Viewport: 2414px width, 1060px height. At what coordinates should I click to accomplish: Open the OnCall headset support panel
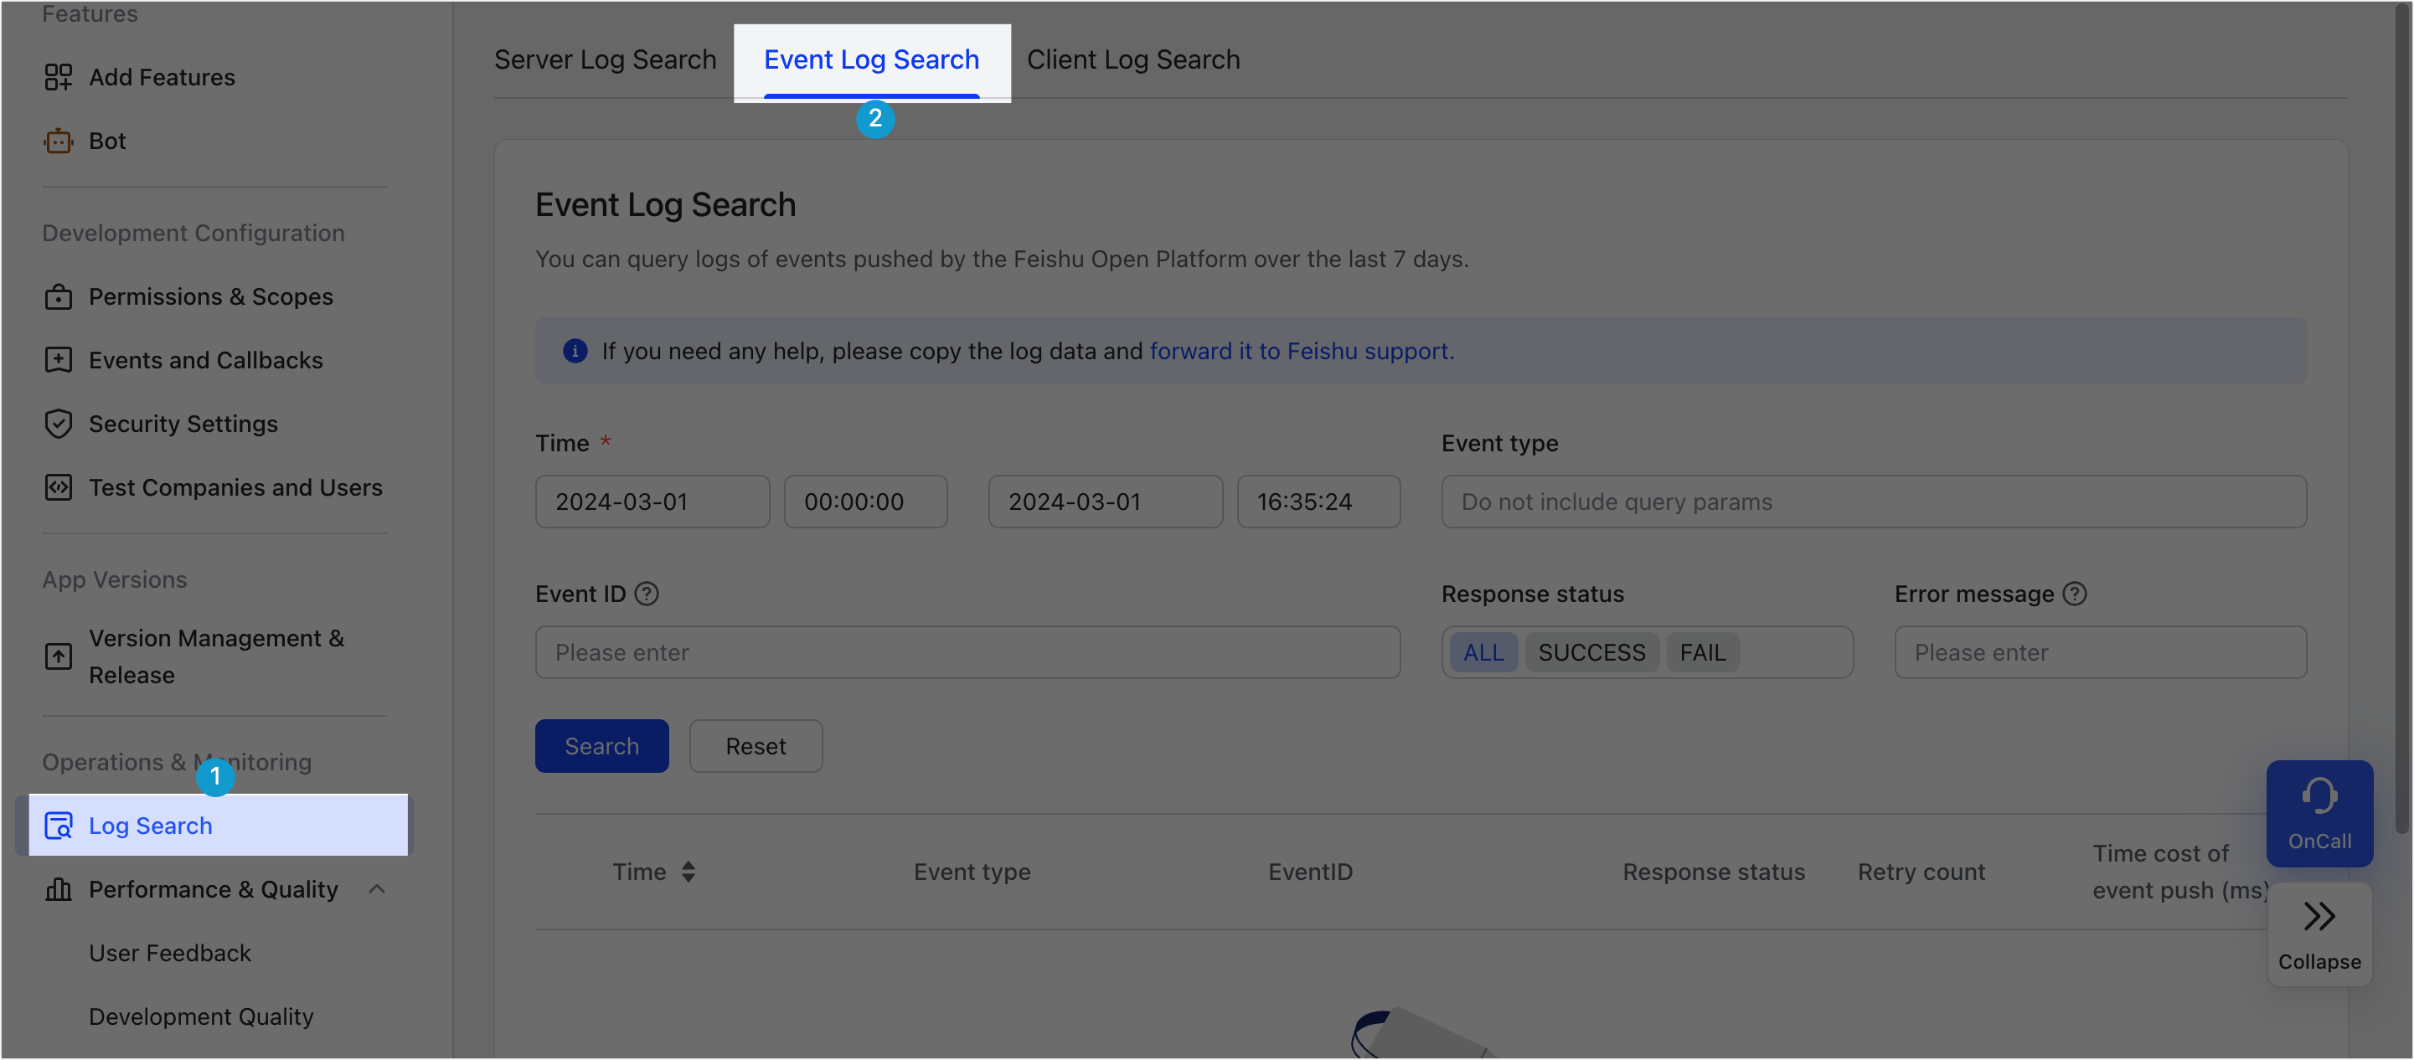(2320, 813)
